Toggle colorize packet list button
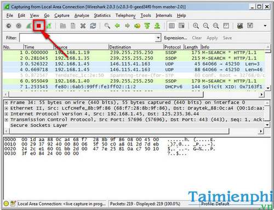The height and width of the screenshot is (210, 274). tap(172, 26)
